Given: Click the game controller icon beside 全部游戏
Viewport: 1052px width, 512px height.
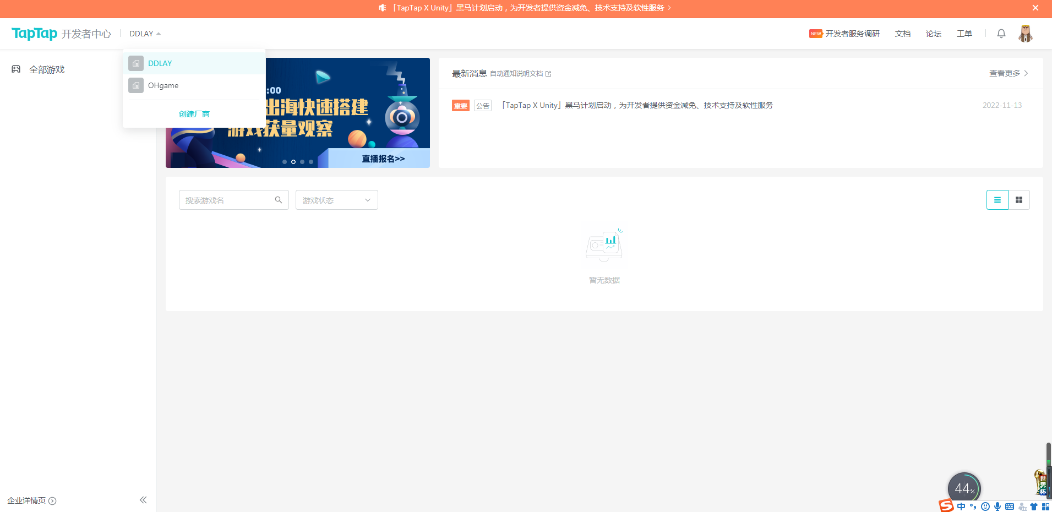Looking at the screenshot, I should pyautogui.click(x=16, y=69).
